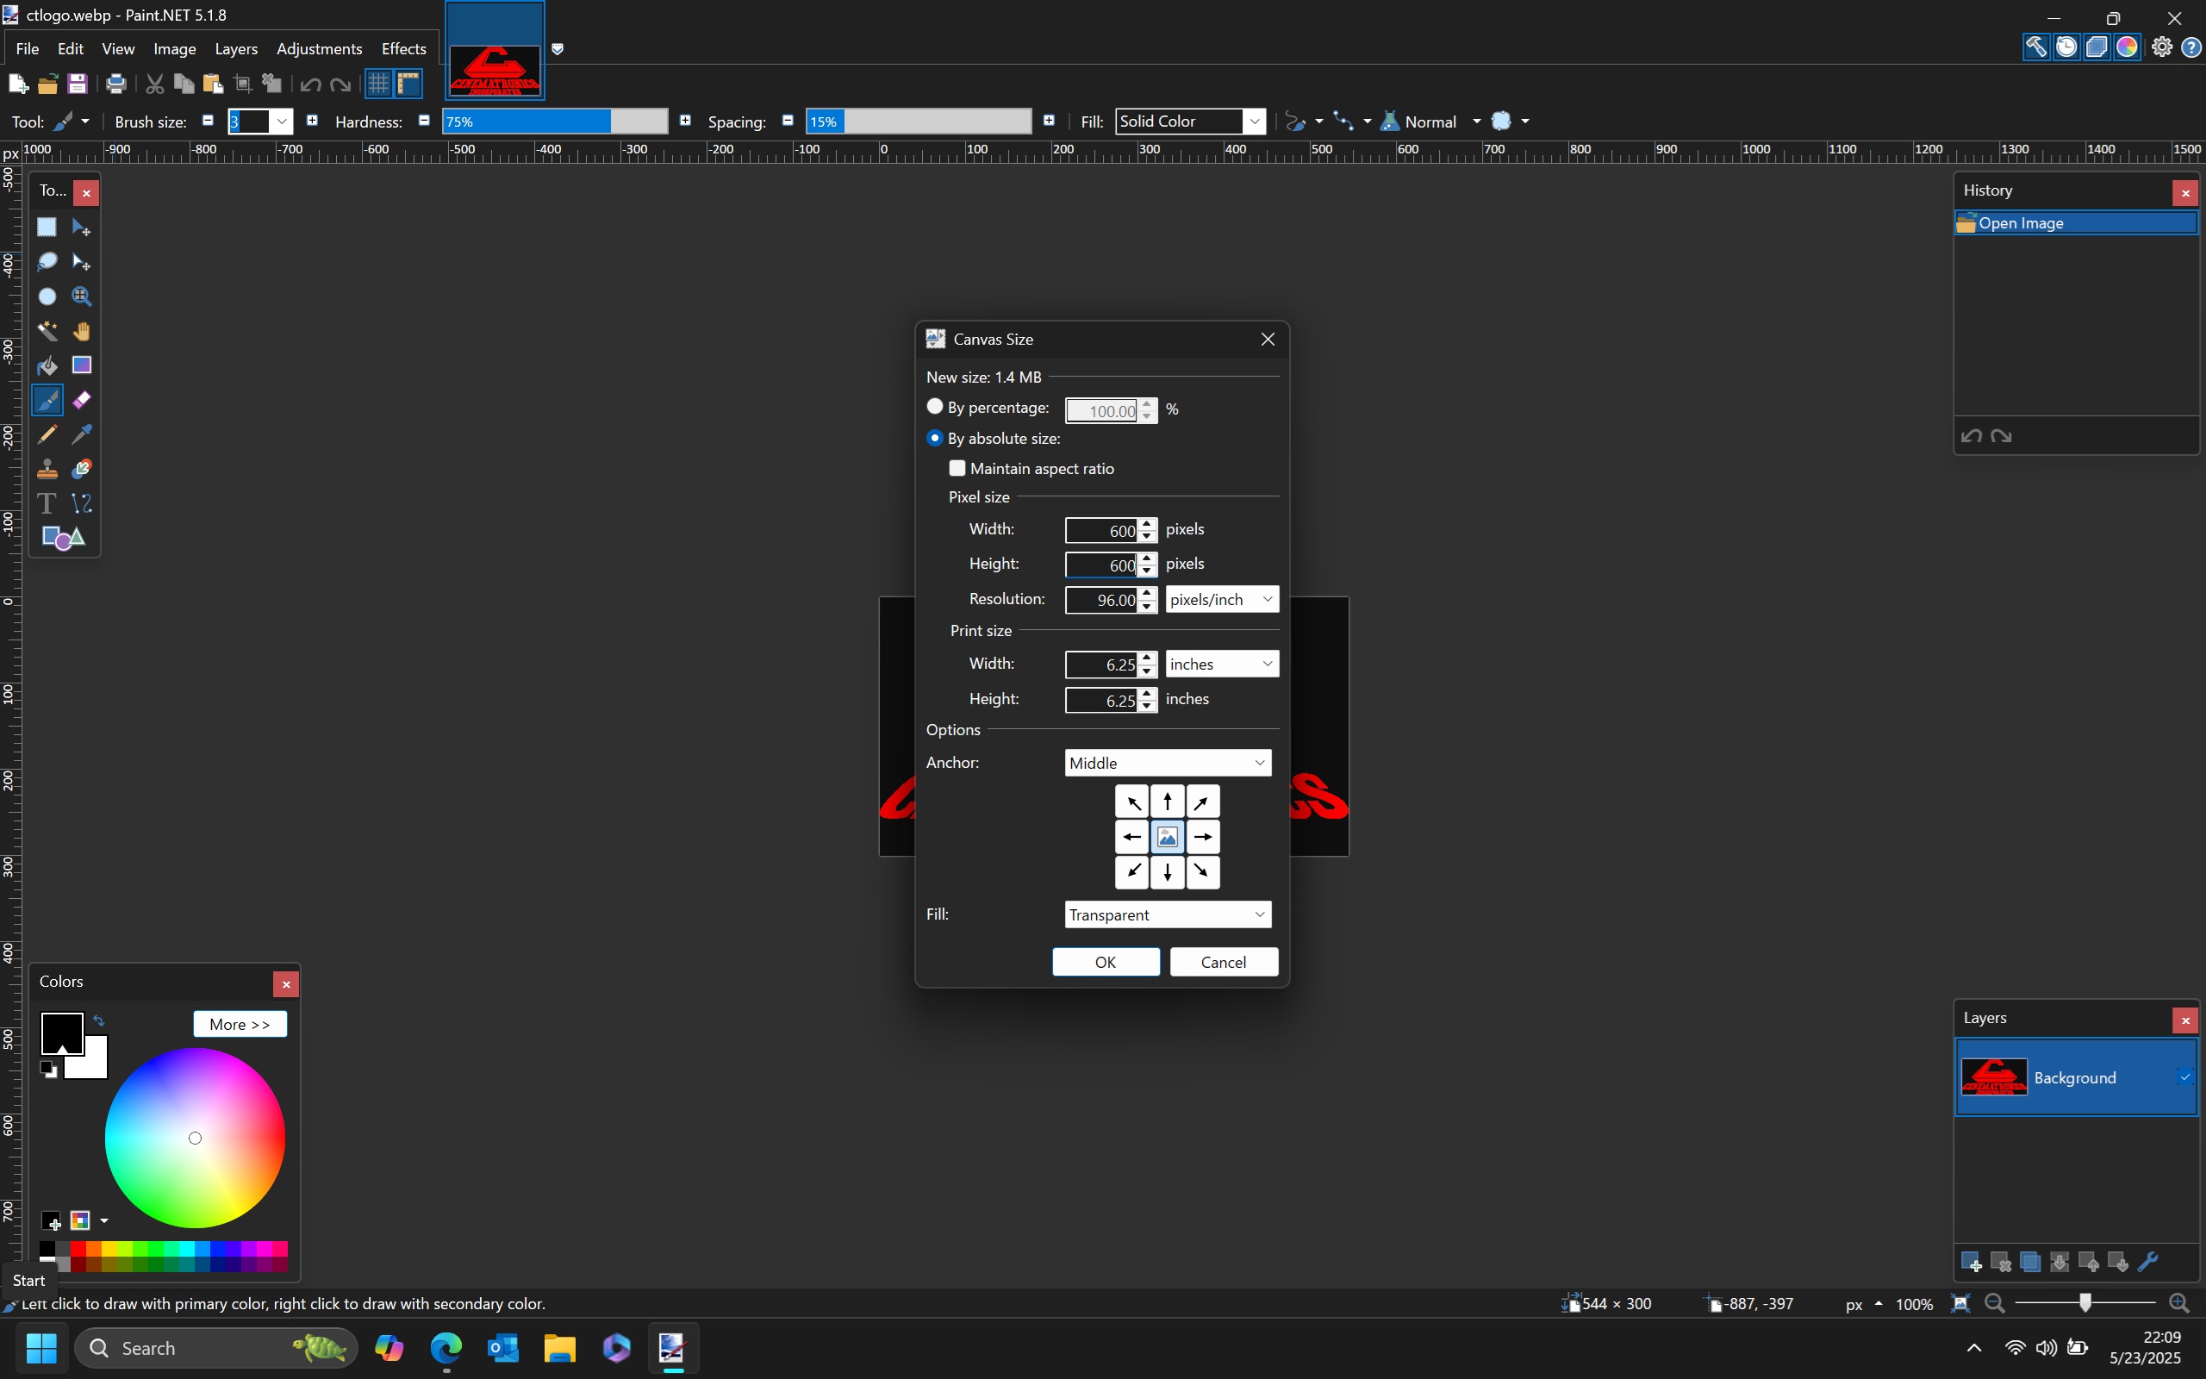
Task: Expand the Fill Transparent dropdown
Action: (1168, 914)
